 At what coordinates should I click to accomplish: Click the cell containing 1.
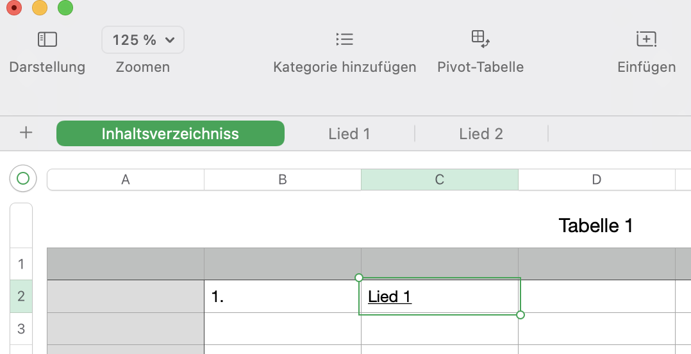click(282, 297)
